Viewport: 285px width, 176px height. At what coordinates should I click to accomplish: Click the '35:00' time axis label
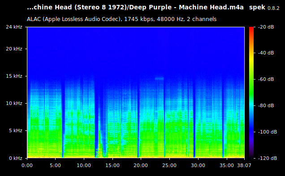point(227,165)
